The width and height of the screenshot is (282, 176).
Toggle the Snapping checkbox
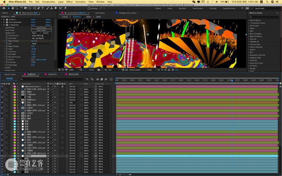click(x=89, y=8)
